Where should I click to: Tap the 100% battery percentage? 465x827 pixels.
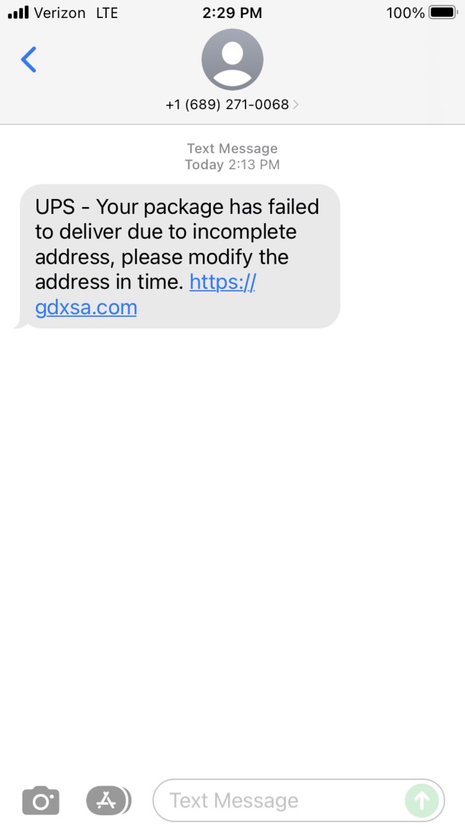pos(406,12)
